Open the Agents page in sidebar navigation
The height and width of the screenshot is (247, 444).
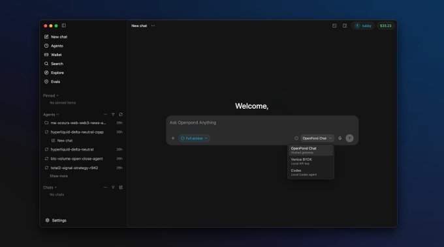(54, 46)
